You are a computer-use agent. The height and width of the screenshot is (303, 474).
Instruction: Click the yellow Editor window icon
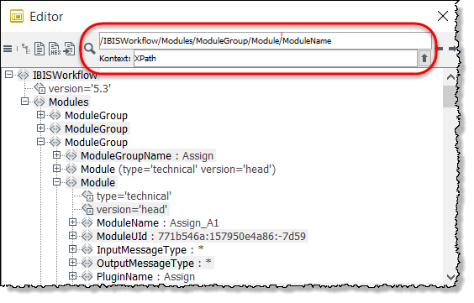tap(17, 16)
